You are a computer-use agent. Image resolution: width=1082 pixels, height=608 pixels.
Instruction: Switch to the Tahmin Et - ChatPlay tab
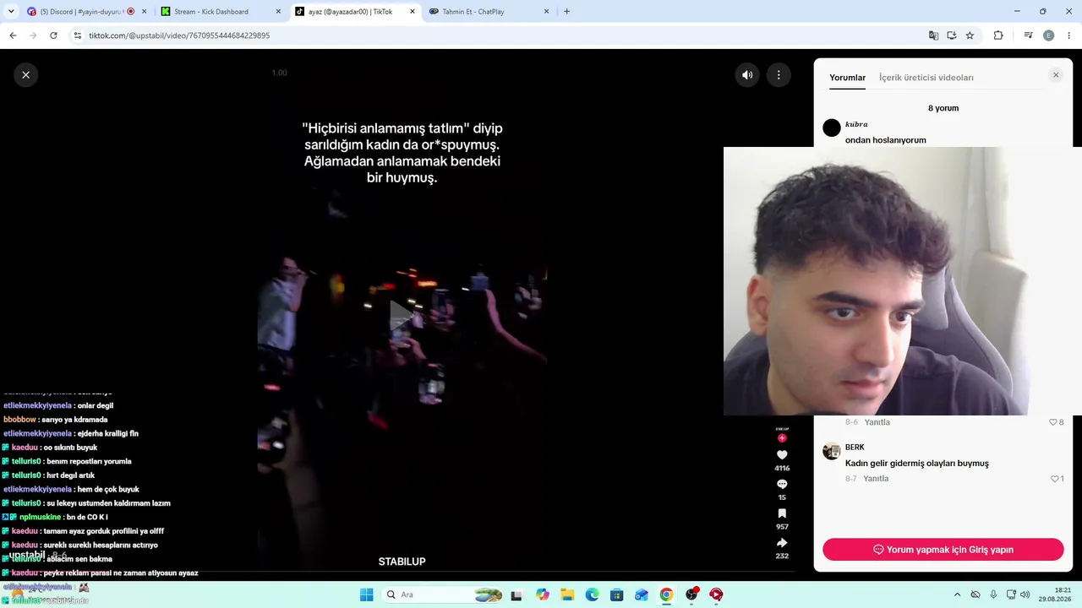489,12
